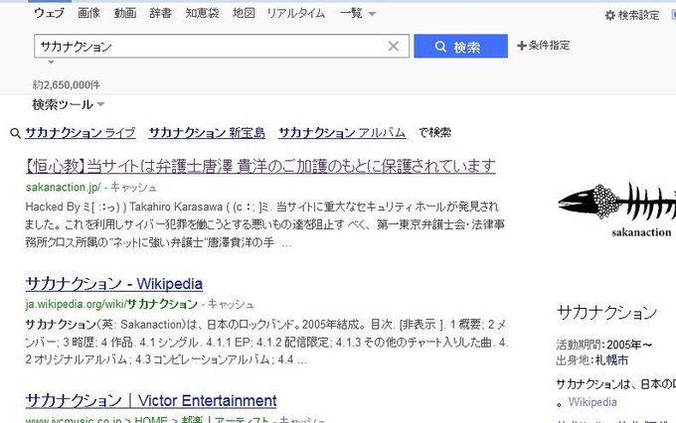The image size is (676, 423).
Task: Switch to the ウェブ tab
Action: coord(49,13)
